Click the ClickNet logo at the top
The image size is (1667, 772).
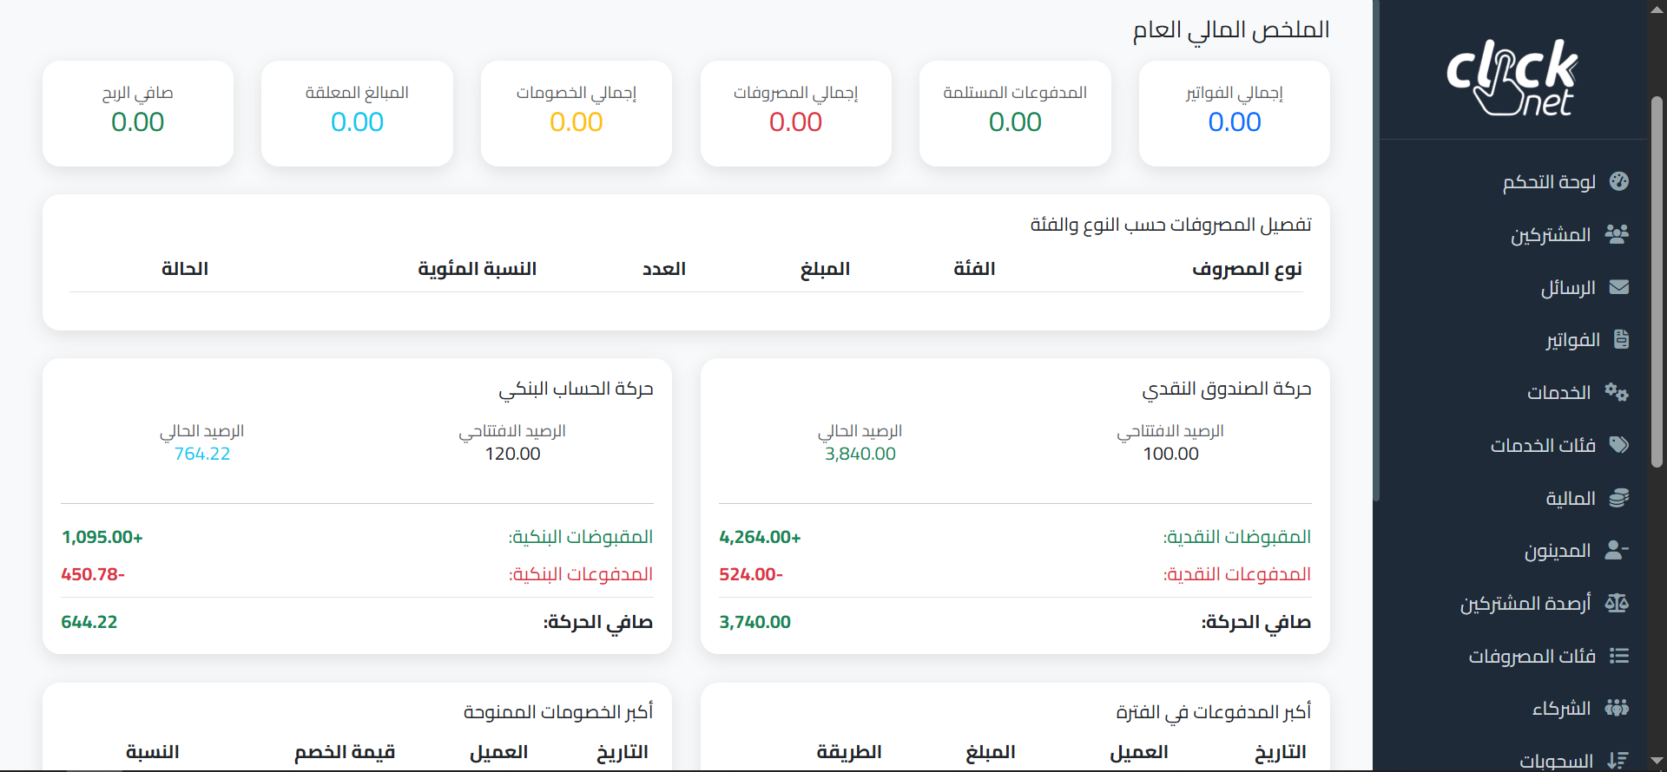pyautogui.click(x=1513, y=77)
